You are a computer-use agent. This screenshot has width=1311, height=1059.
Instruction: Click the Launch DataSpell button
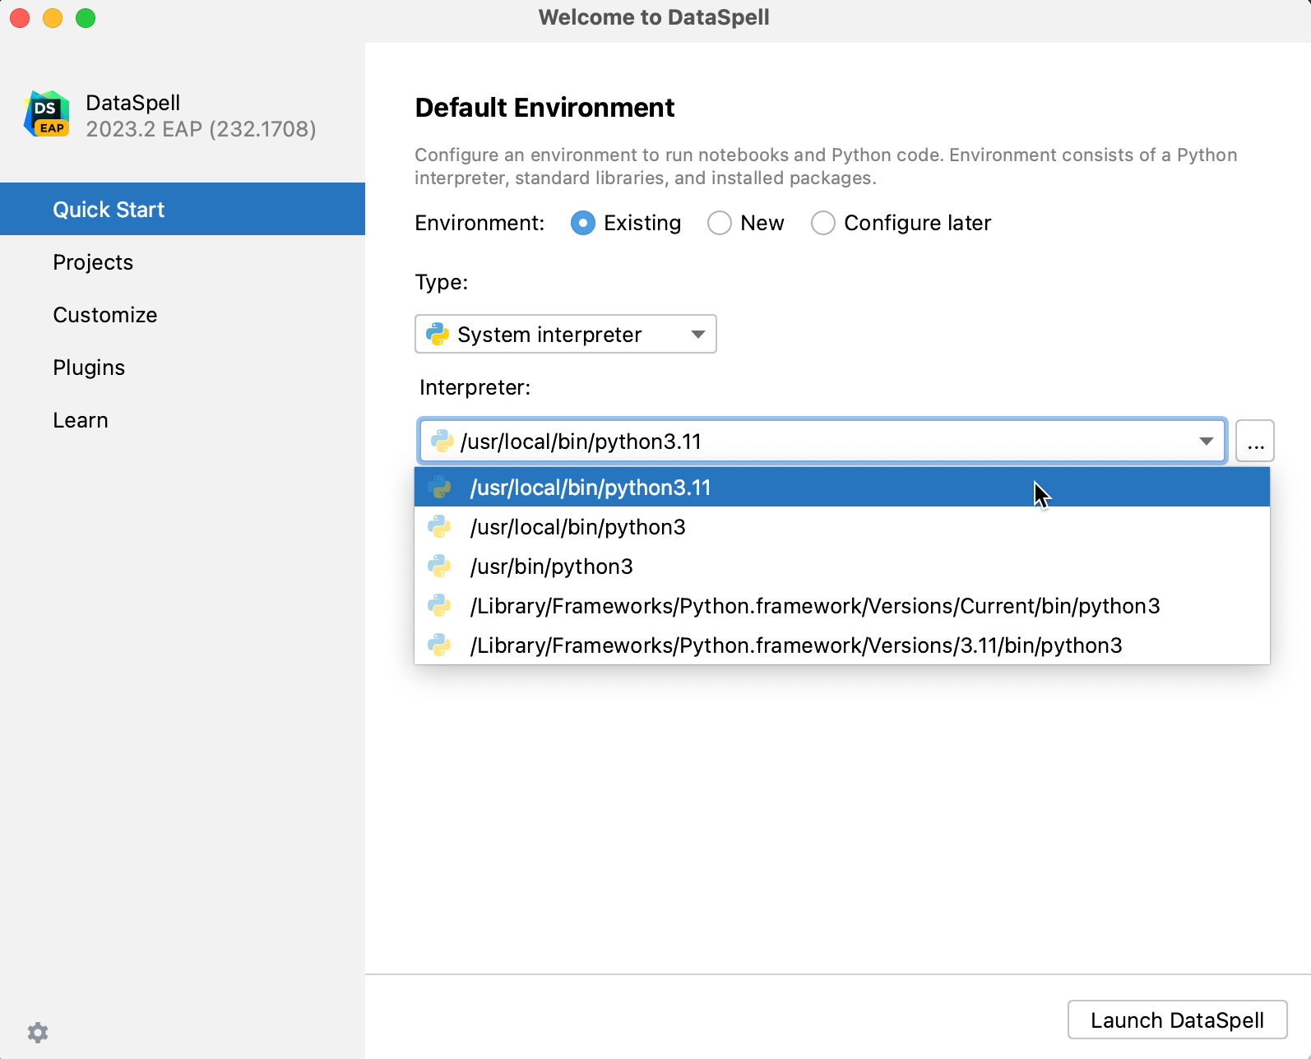click(1177, 1020)
